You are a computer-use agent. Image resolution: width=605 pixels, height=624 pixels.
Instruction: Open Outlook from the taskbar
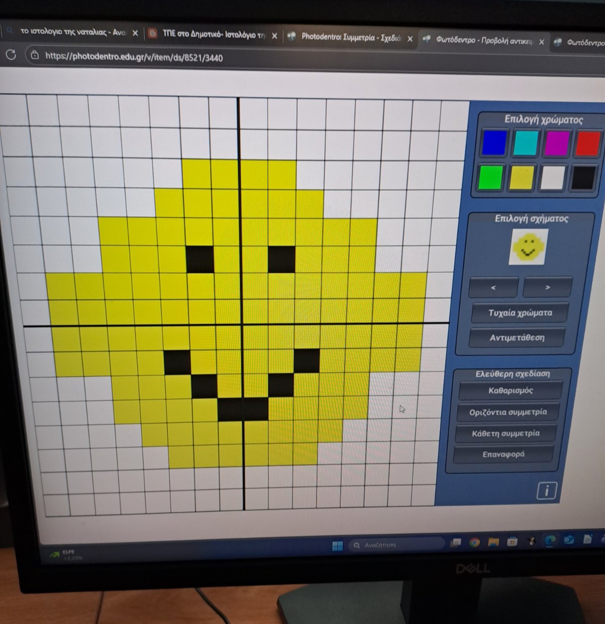click(569, 539)
